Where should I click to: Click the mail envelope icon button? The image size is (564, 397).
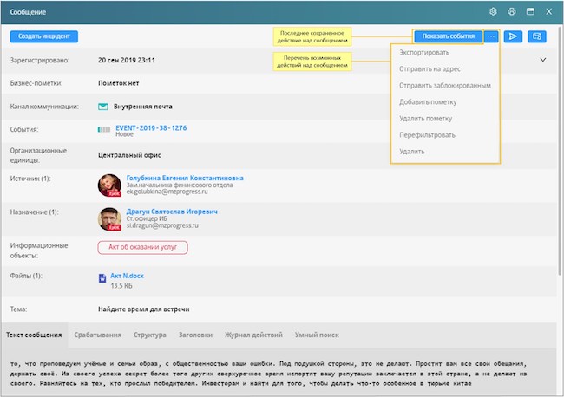click(537, 36)
